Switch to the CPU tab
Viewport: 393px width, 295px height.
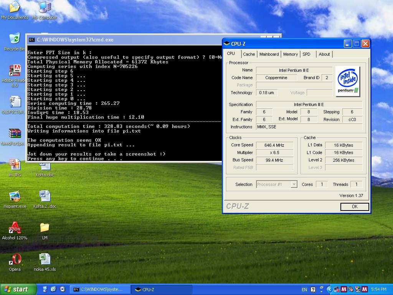pyautogui.click(x=231, y=54)
